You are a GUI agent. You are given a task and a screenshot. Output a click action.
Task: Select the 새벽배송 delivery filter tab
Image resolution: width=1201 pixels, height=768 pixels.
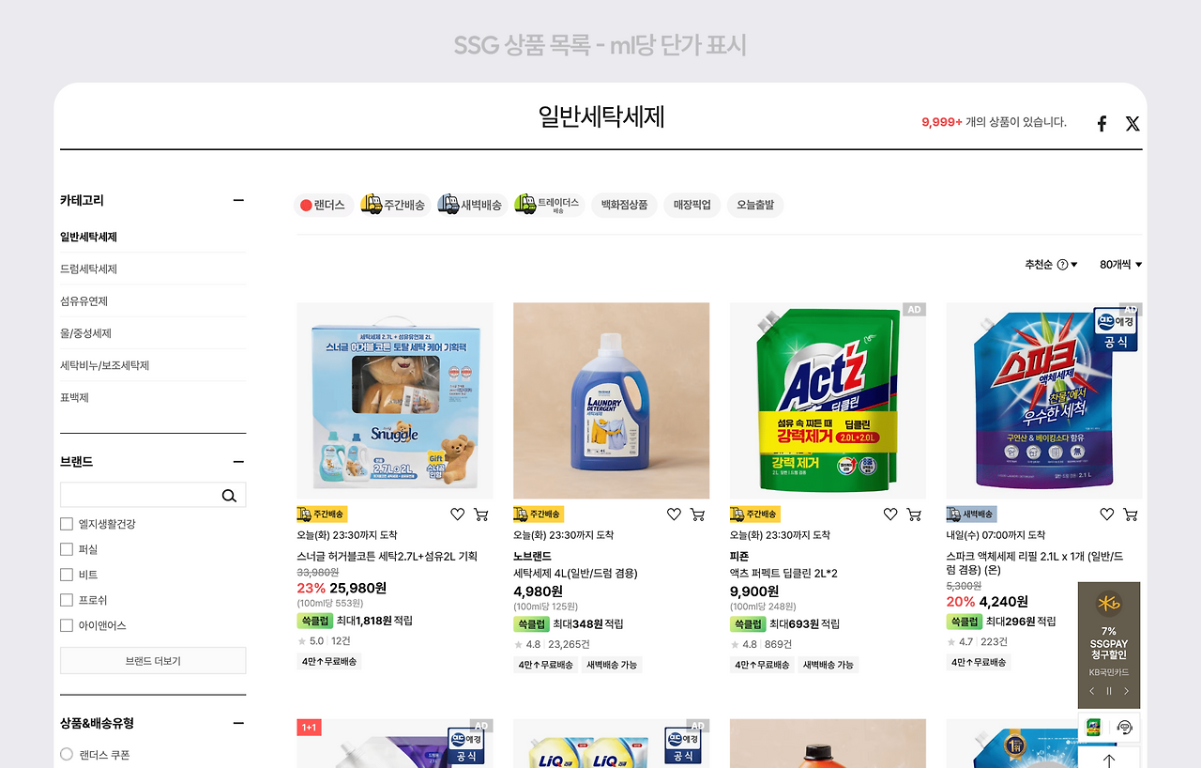(471, 205)
